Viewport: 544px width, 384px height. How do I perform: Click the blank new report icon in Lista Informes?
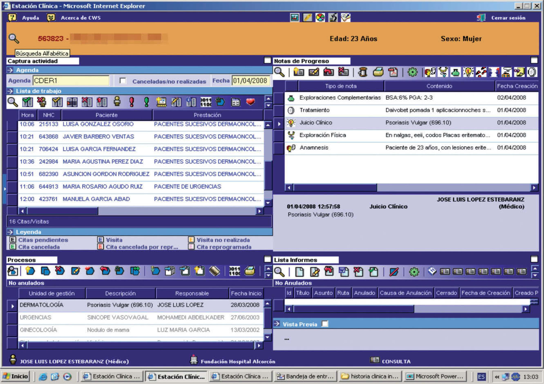[299, 272]
